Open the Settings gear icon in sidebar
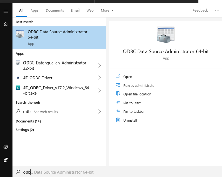Viewport: 222px width, 177px height. coord(6,147)
